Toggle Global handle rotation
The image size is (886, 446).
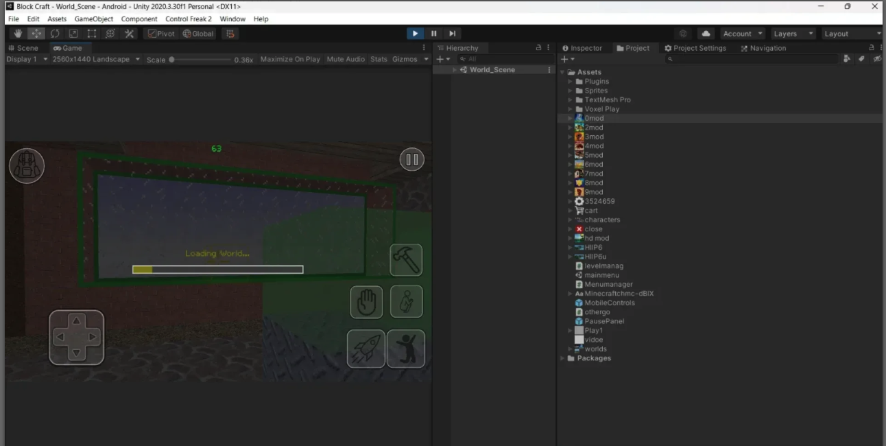(198, 34)
